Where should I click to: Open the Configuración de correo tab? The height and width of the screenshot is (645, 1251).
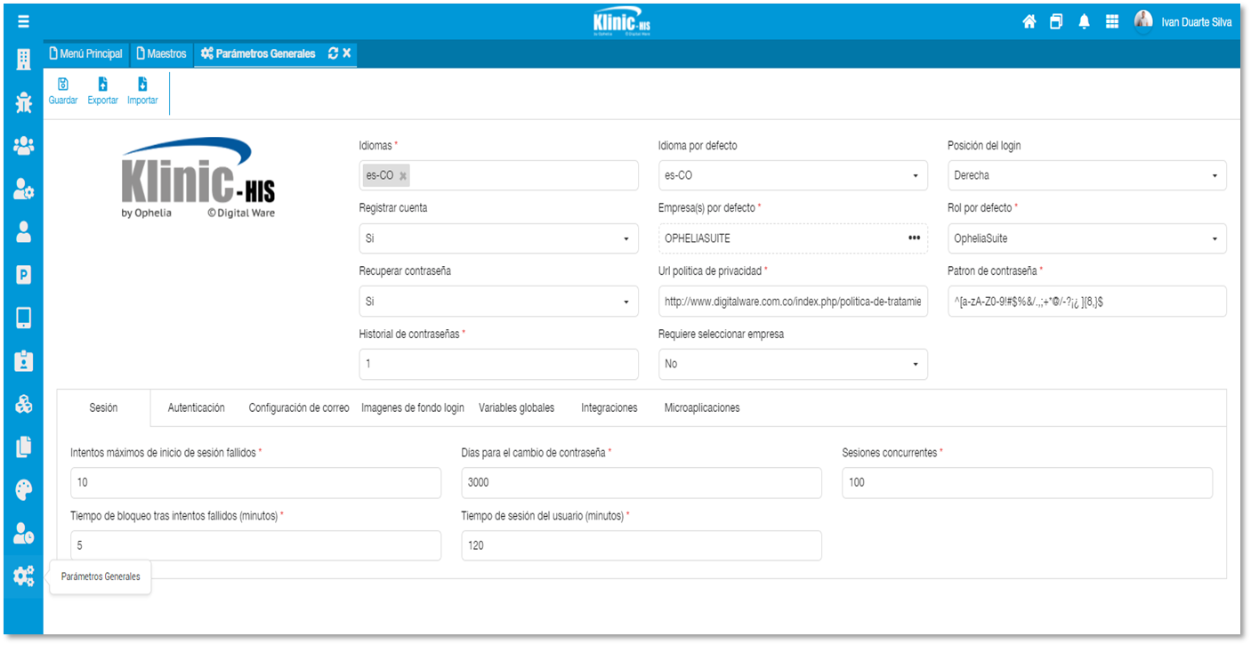[298, 407]
